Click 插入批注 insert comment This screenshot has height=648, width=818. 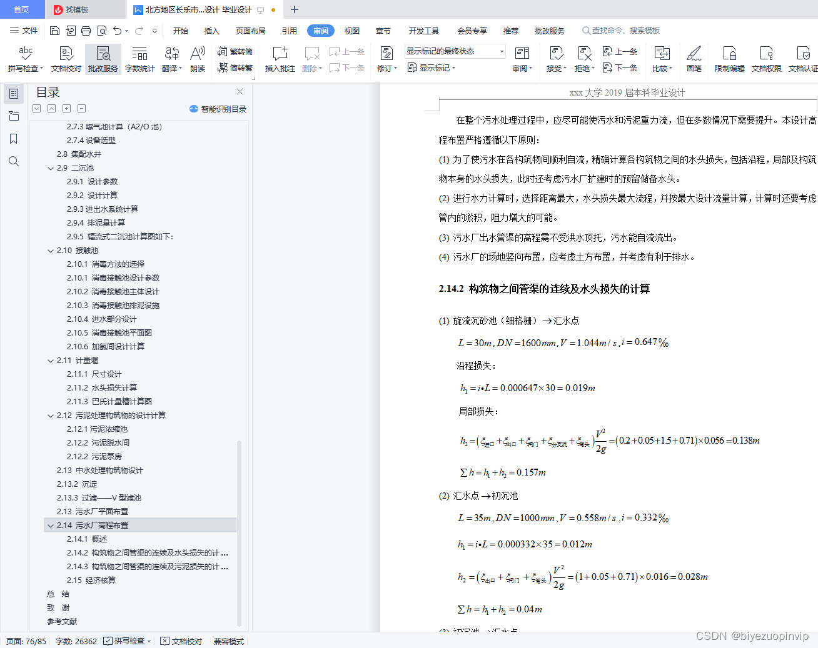[x=280, y=59]
